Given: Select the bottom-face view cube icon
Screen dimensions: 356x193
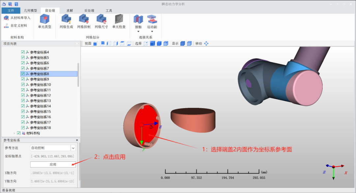Looking at the screenshot, I should point(129,43).
